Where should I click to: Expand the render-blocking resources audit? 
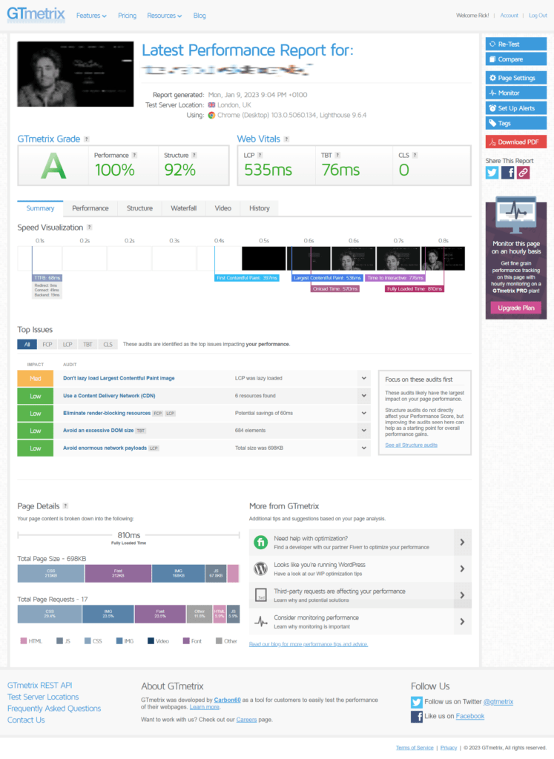point(363,414)
